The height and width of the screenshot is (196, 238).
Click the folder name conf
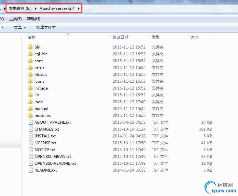(39, 61)
